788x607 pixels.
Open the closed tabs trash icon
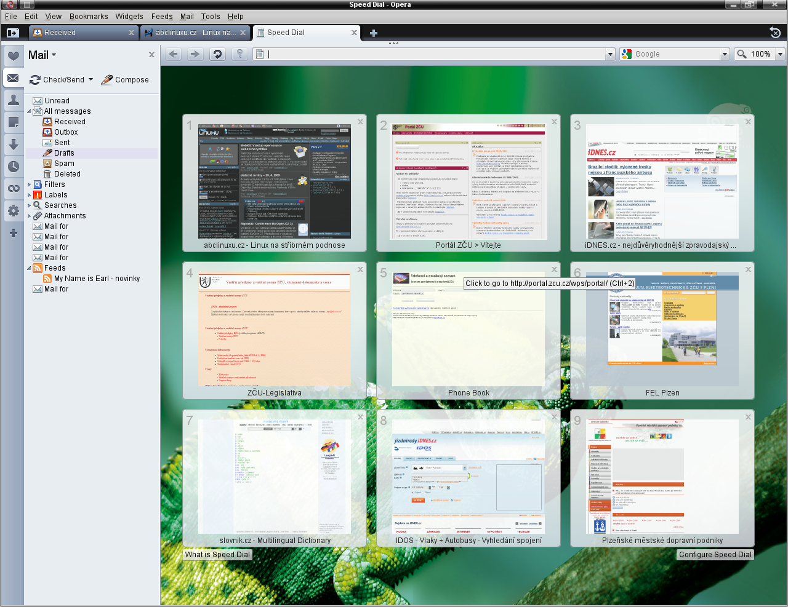[x=775, y=33]
